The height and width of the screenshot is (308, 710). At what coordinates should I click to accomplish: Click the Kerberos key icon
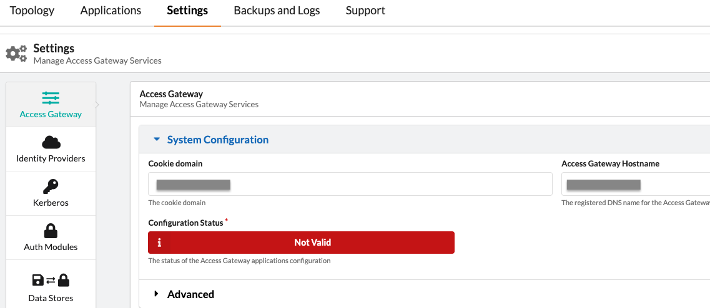click(51, 186)
